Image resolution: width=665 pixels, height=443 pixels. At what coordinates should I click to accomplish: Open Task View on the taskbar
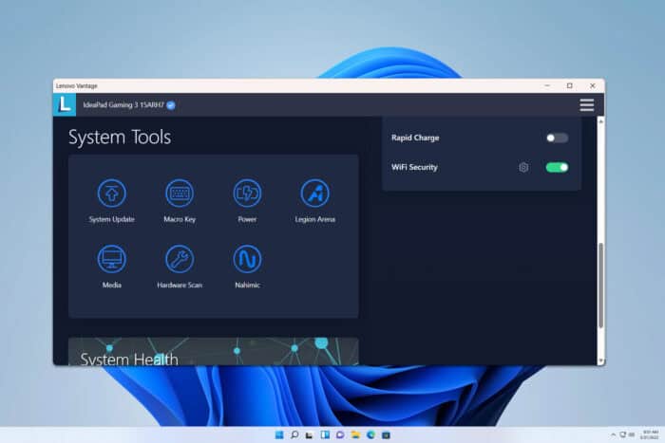click(310, 435)
